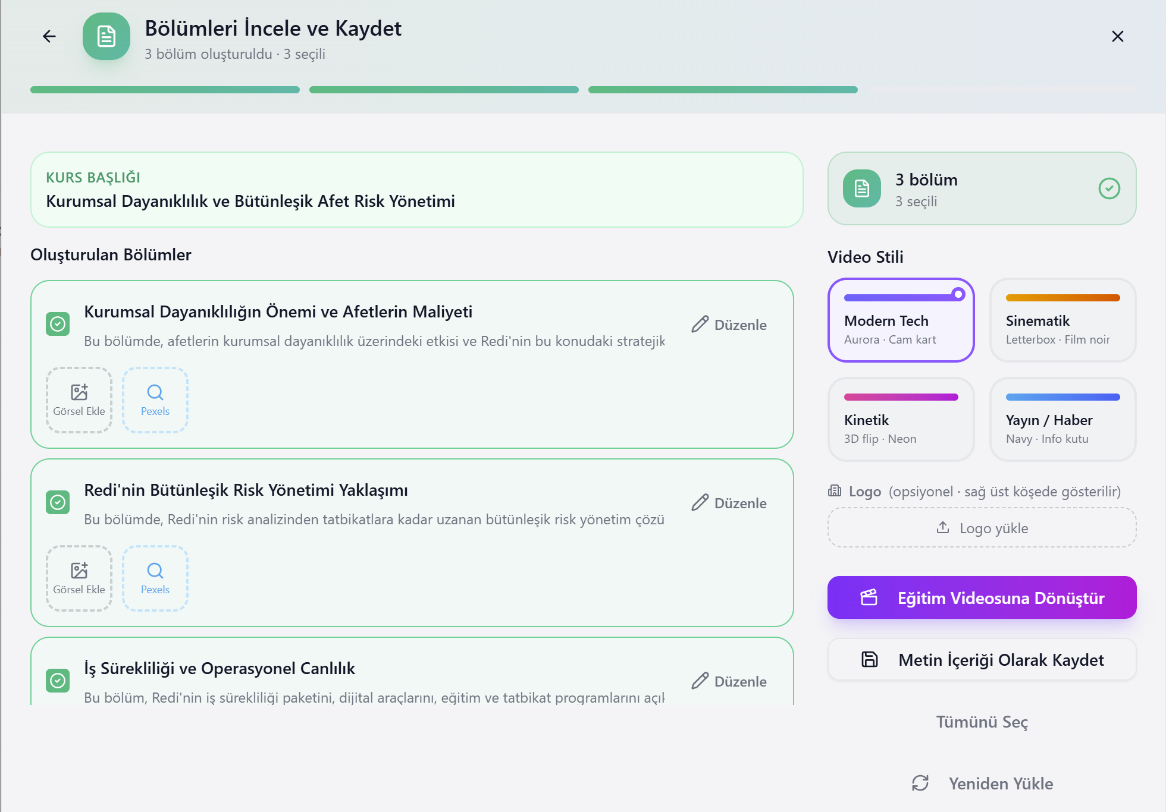Click the building icon next to Logo label

coord(835,491)
